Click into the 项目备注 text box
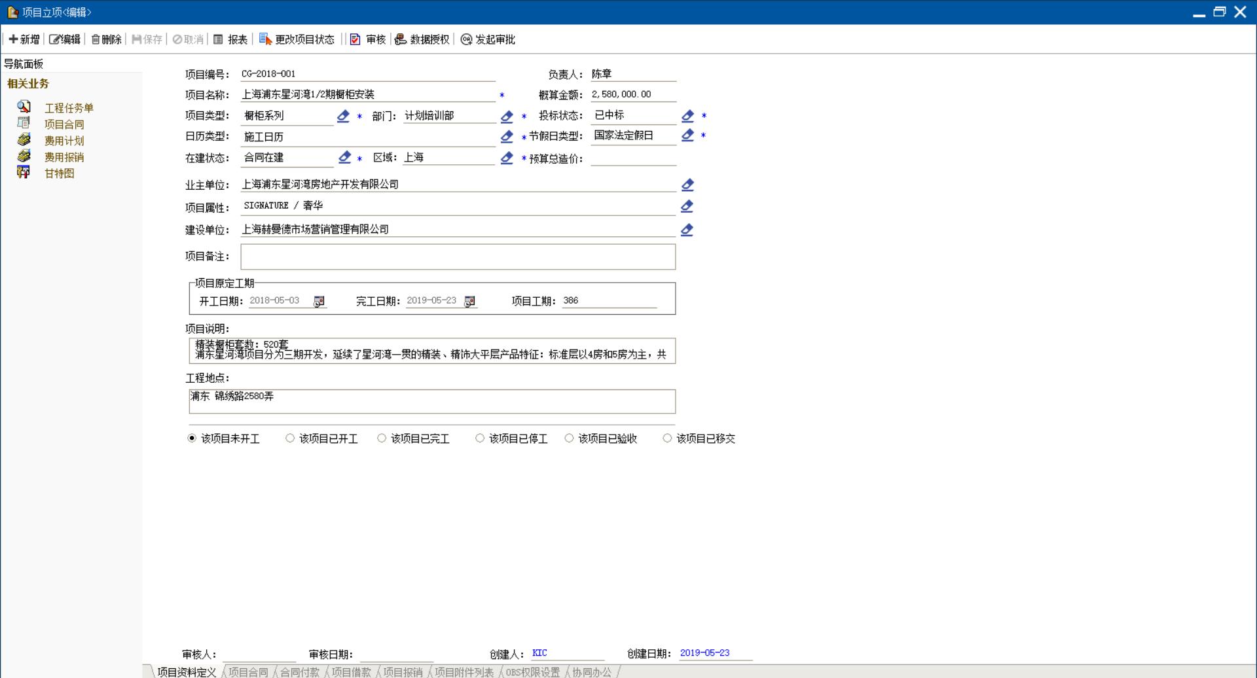The image size is (1257, 678). click(x=458, y=257)
